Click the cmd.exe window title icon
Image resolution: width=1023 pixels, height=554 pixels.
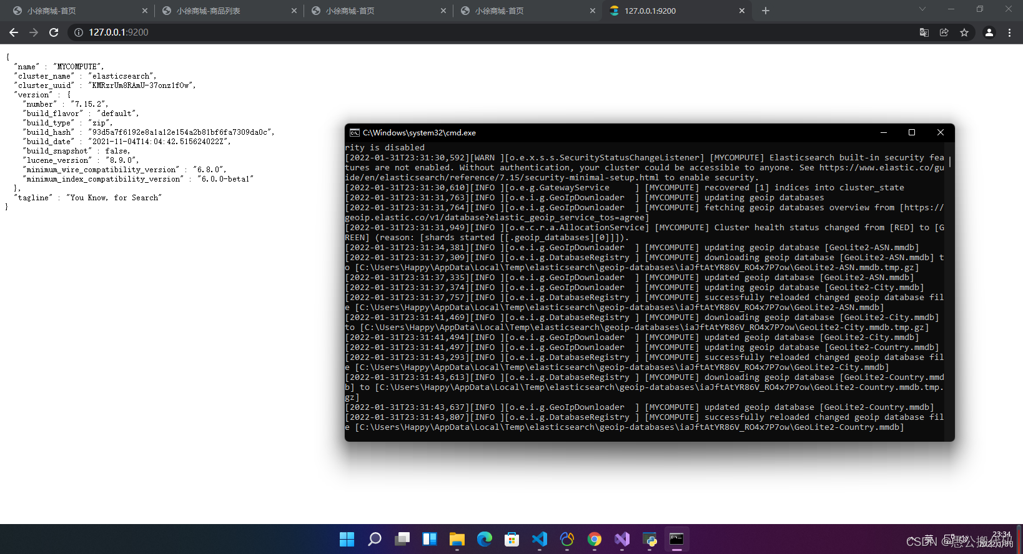[x=355, y=132]
